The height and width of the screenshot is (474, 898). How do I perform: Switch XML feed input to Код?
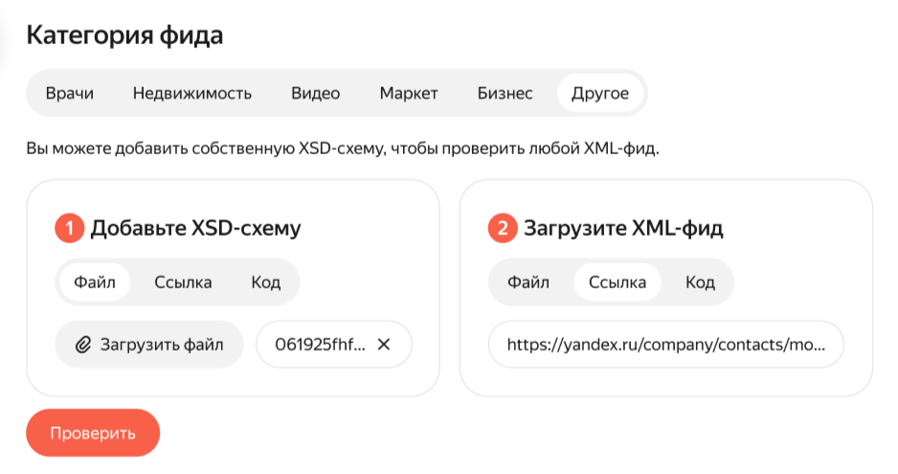pos(700,282)
